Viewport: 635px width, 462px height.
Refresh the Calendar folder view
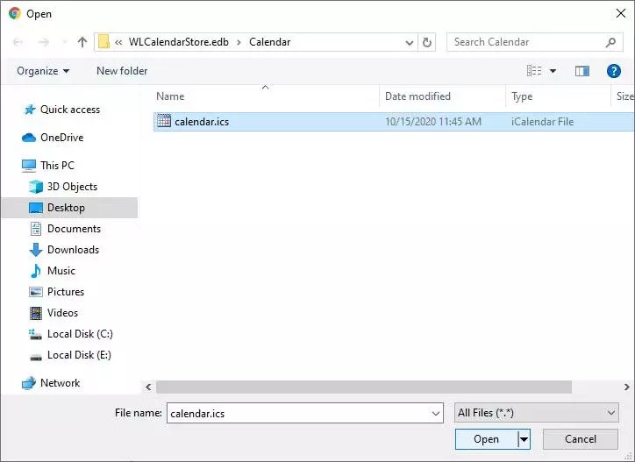coord(427,42)
